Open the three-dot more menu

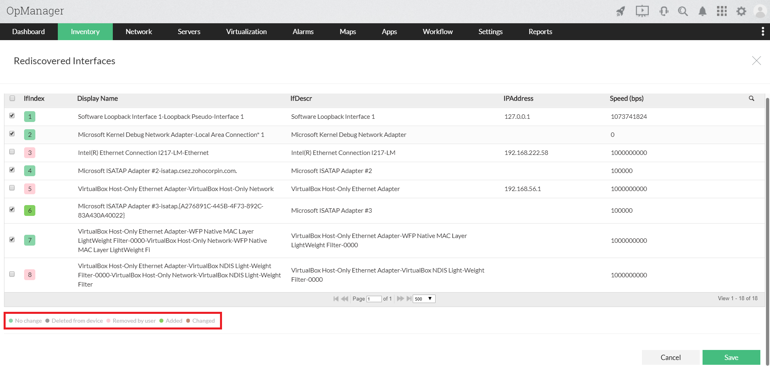coord(763,32)
